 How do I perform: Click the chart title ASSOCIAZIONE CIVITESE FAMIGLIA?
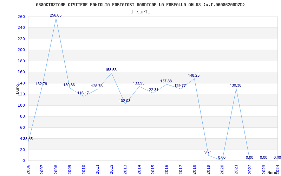140,5
